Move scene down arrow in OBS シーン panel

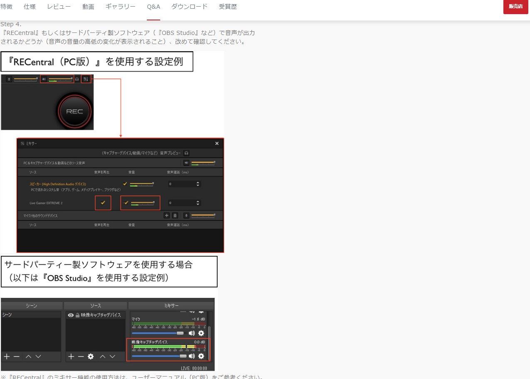coord(38,357)
